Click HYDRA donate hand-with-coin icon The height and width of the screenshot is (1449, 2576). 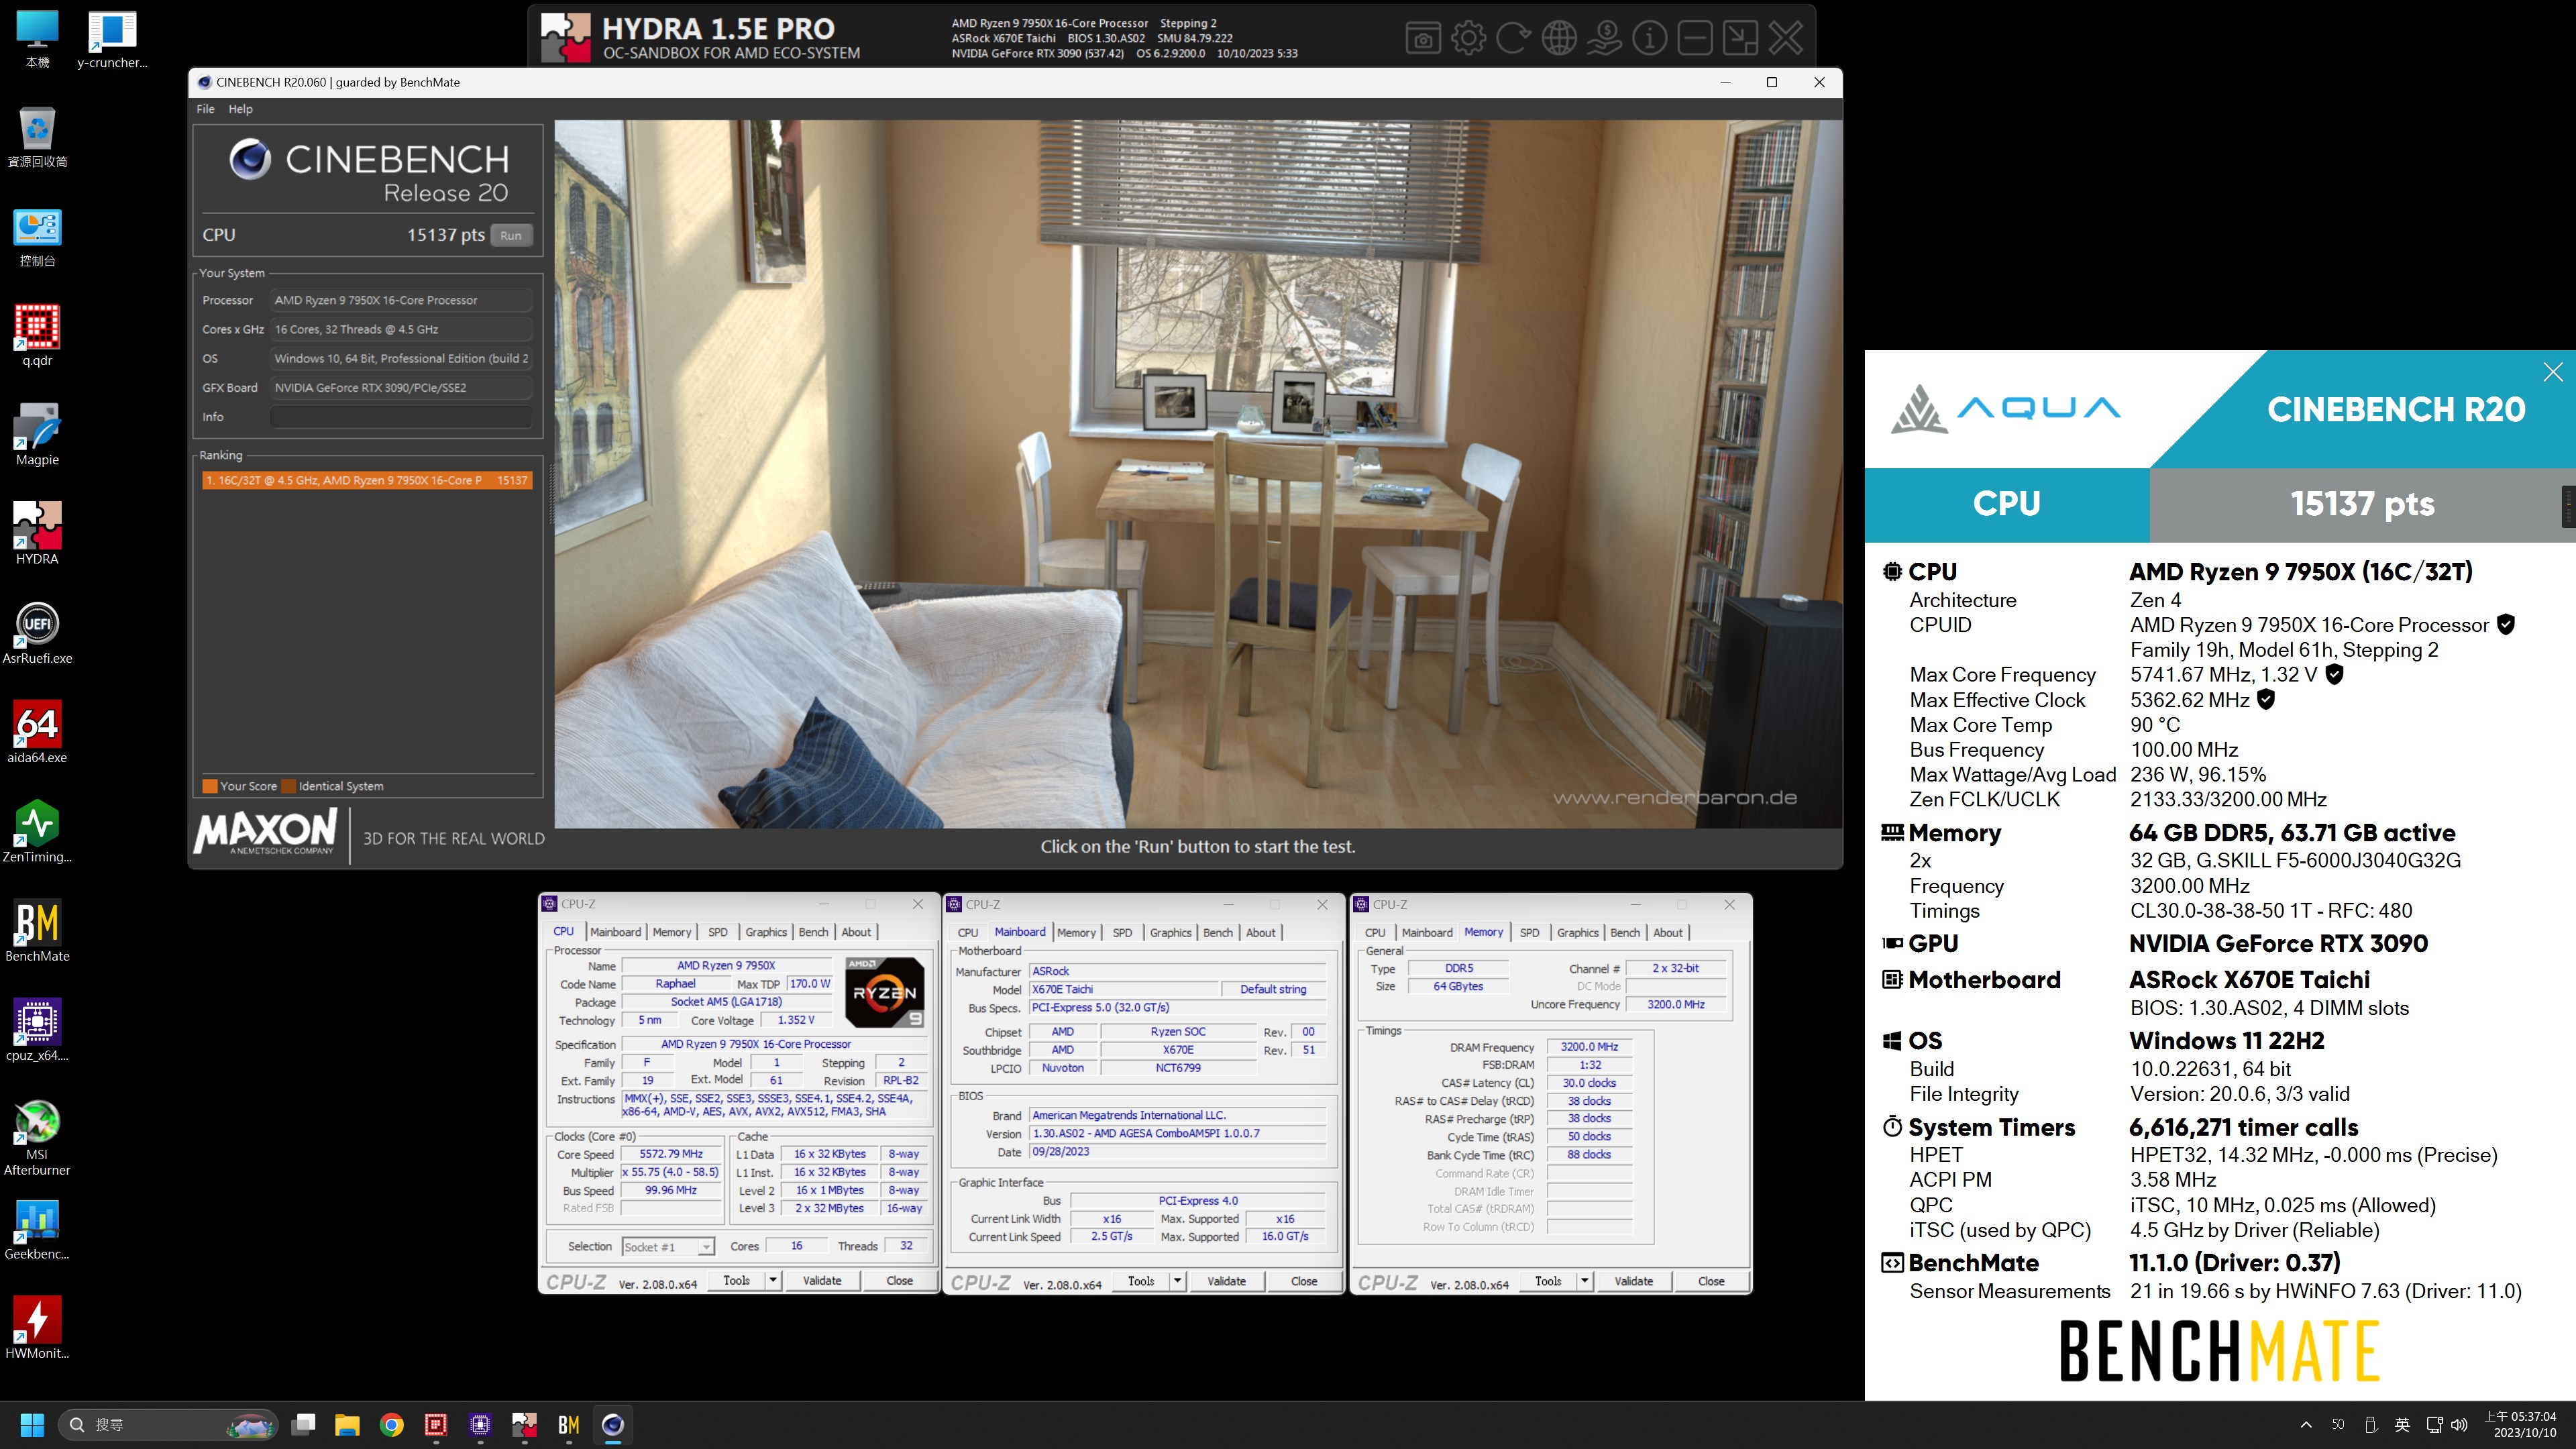point(1604,38)
